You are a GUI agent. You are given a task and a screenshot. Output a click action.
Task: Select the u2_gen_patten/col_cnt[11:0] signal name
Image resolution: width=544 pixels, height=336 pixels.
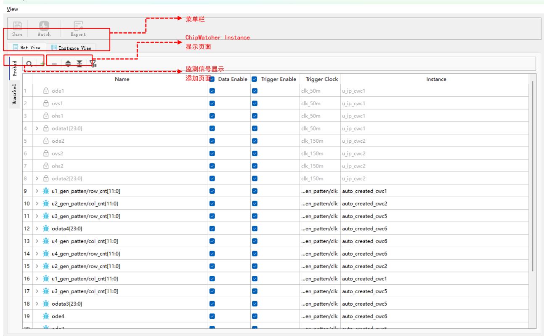(85, 203)
